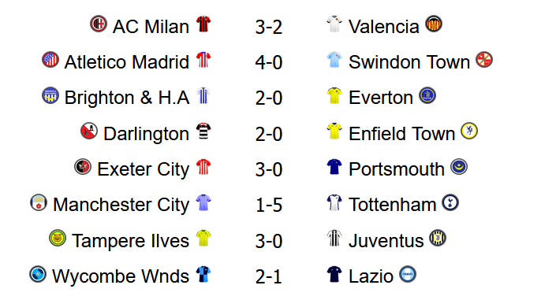Click the Manchester City club crest

[39, 202]
